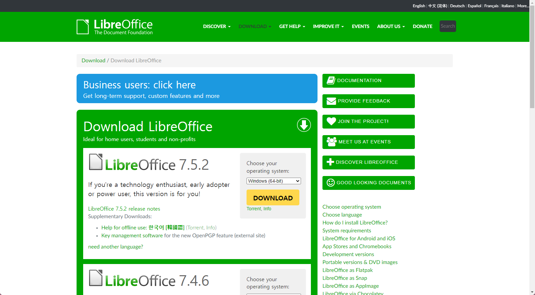Click the Search input field
This screenshot has height=295, width=535.
click(x=448, y=26)
